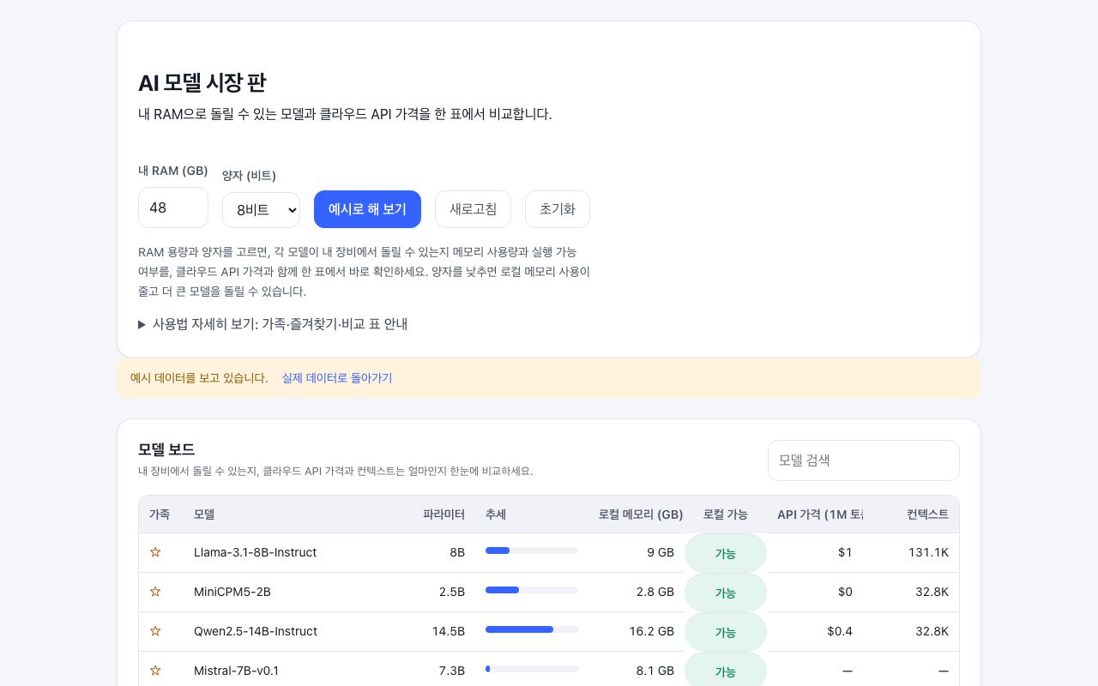This screenshot has width=1098, height=686.
Task: Star the Qwen2.5-14B-Instruct row
Action: pyautogui.click(x=155, y=631)
